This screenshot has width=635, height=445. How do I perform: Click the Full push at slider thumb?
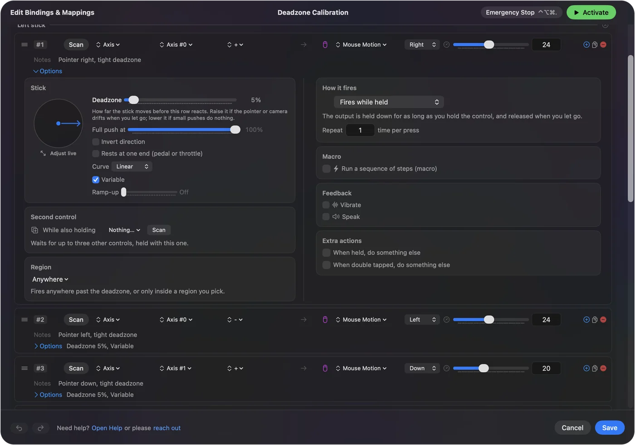coord(235,130)
